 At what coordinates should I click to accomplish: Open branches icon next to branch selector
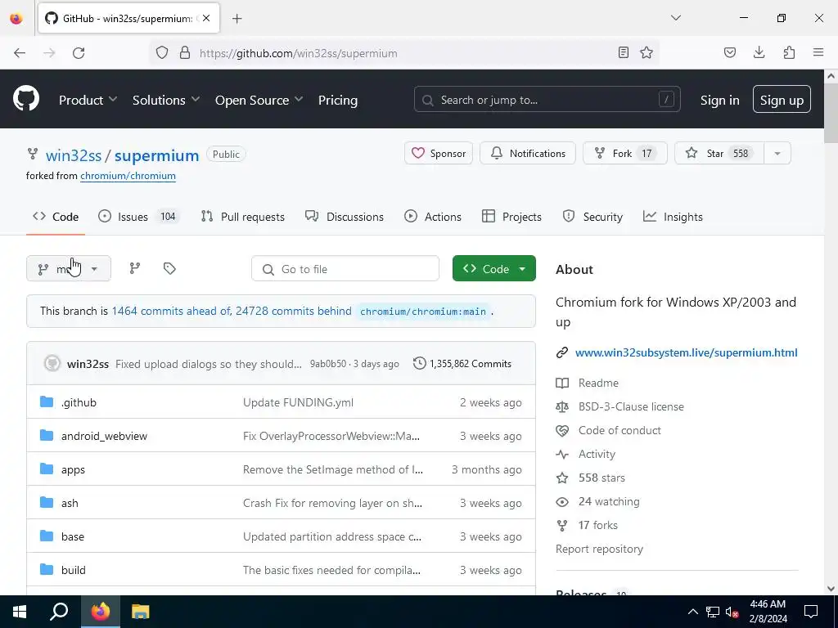click(x=135, y=268)
